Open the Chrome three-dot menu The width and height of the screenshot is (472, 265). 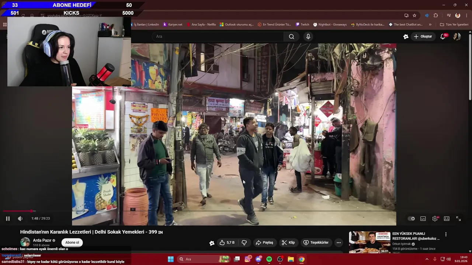point(466,15)
